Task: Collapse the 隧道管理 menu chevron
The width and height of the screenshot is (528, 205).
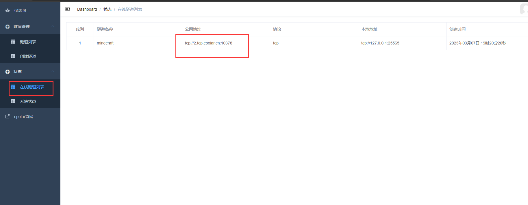Action: [x=53, y=26]
